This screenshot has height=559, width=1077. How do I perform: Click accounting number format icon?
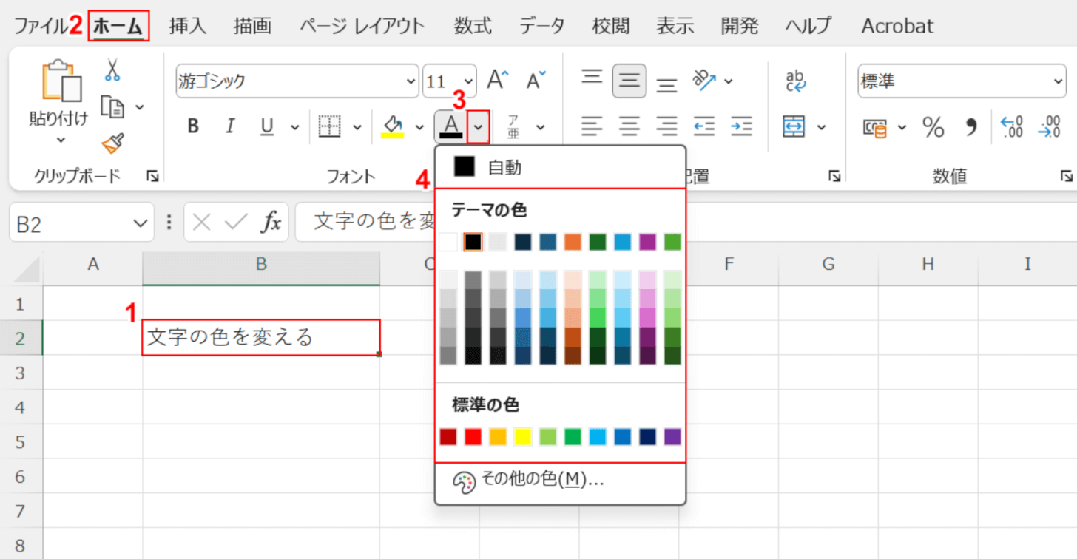[x=876, y=127]
